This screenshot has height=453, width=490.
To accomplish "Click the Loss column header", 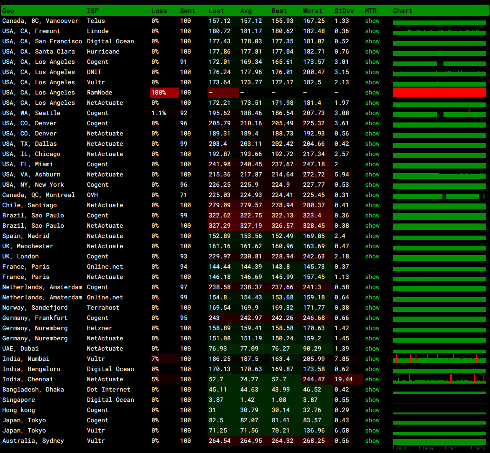I will point(159,11).
